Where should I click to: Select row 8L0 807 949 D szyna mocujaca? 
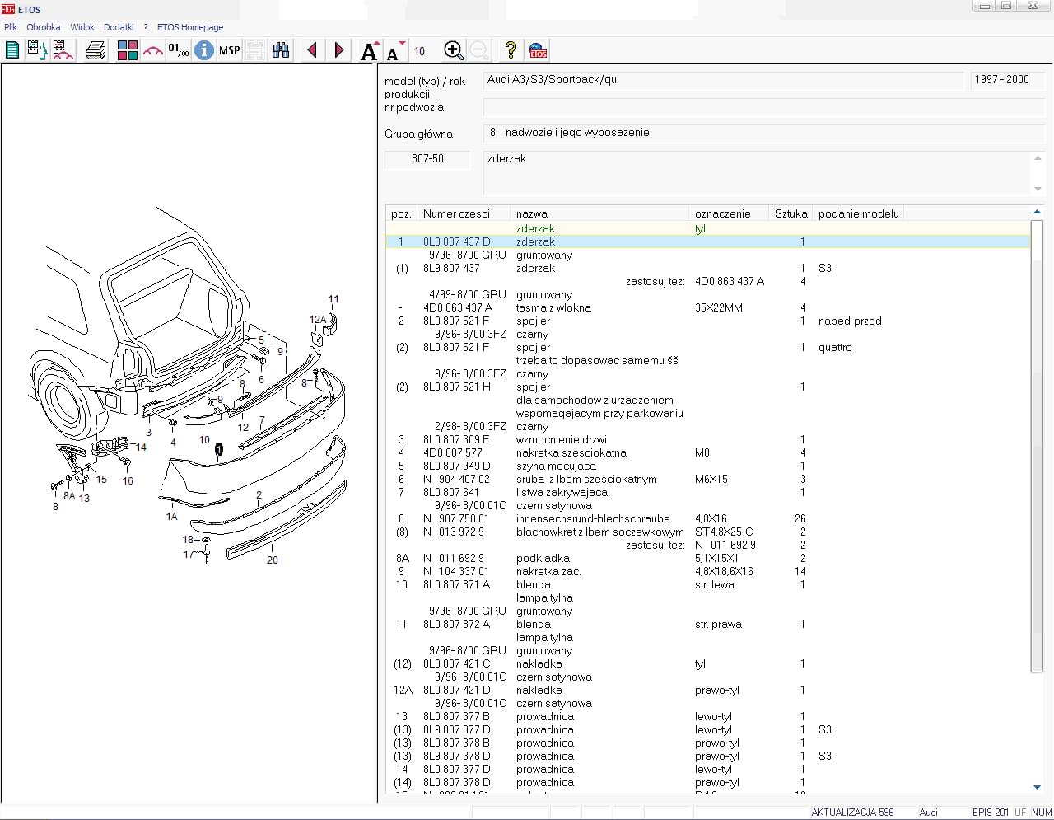pyautogui.click(x=708, y=466)
